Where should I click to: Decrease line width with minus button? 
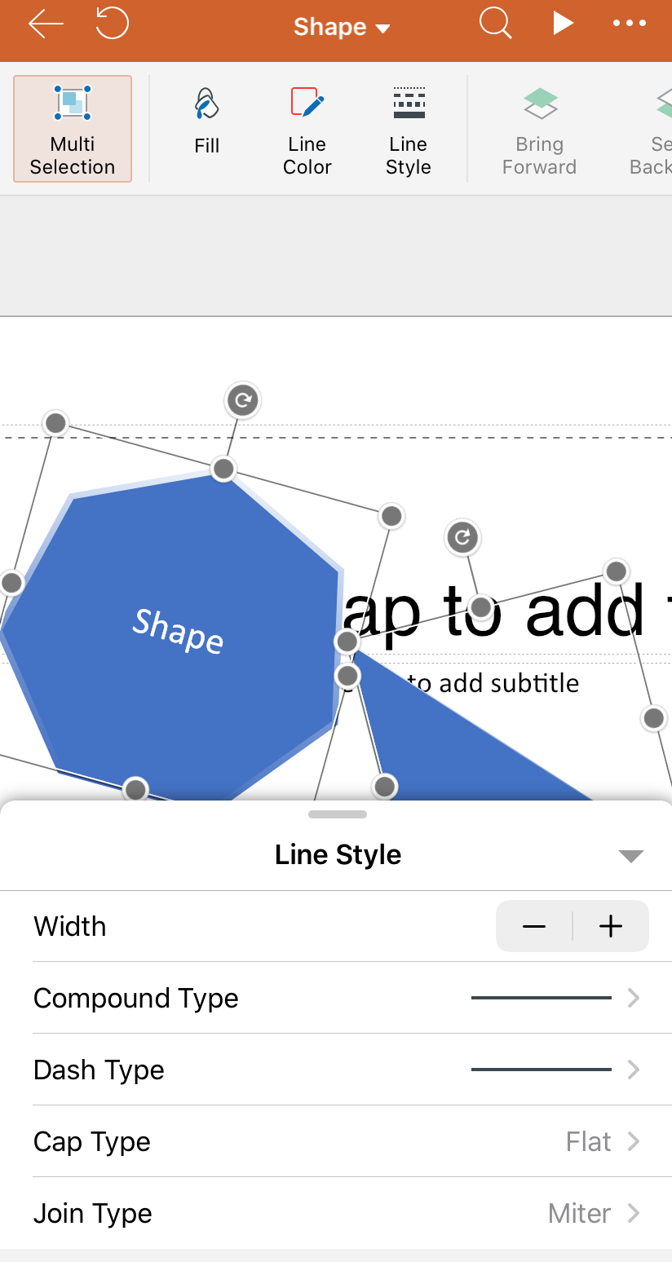pos(534,926)
